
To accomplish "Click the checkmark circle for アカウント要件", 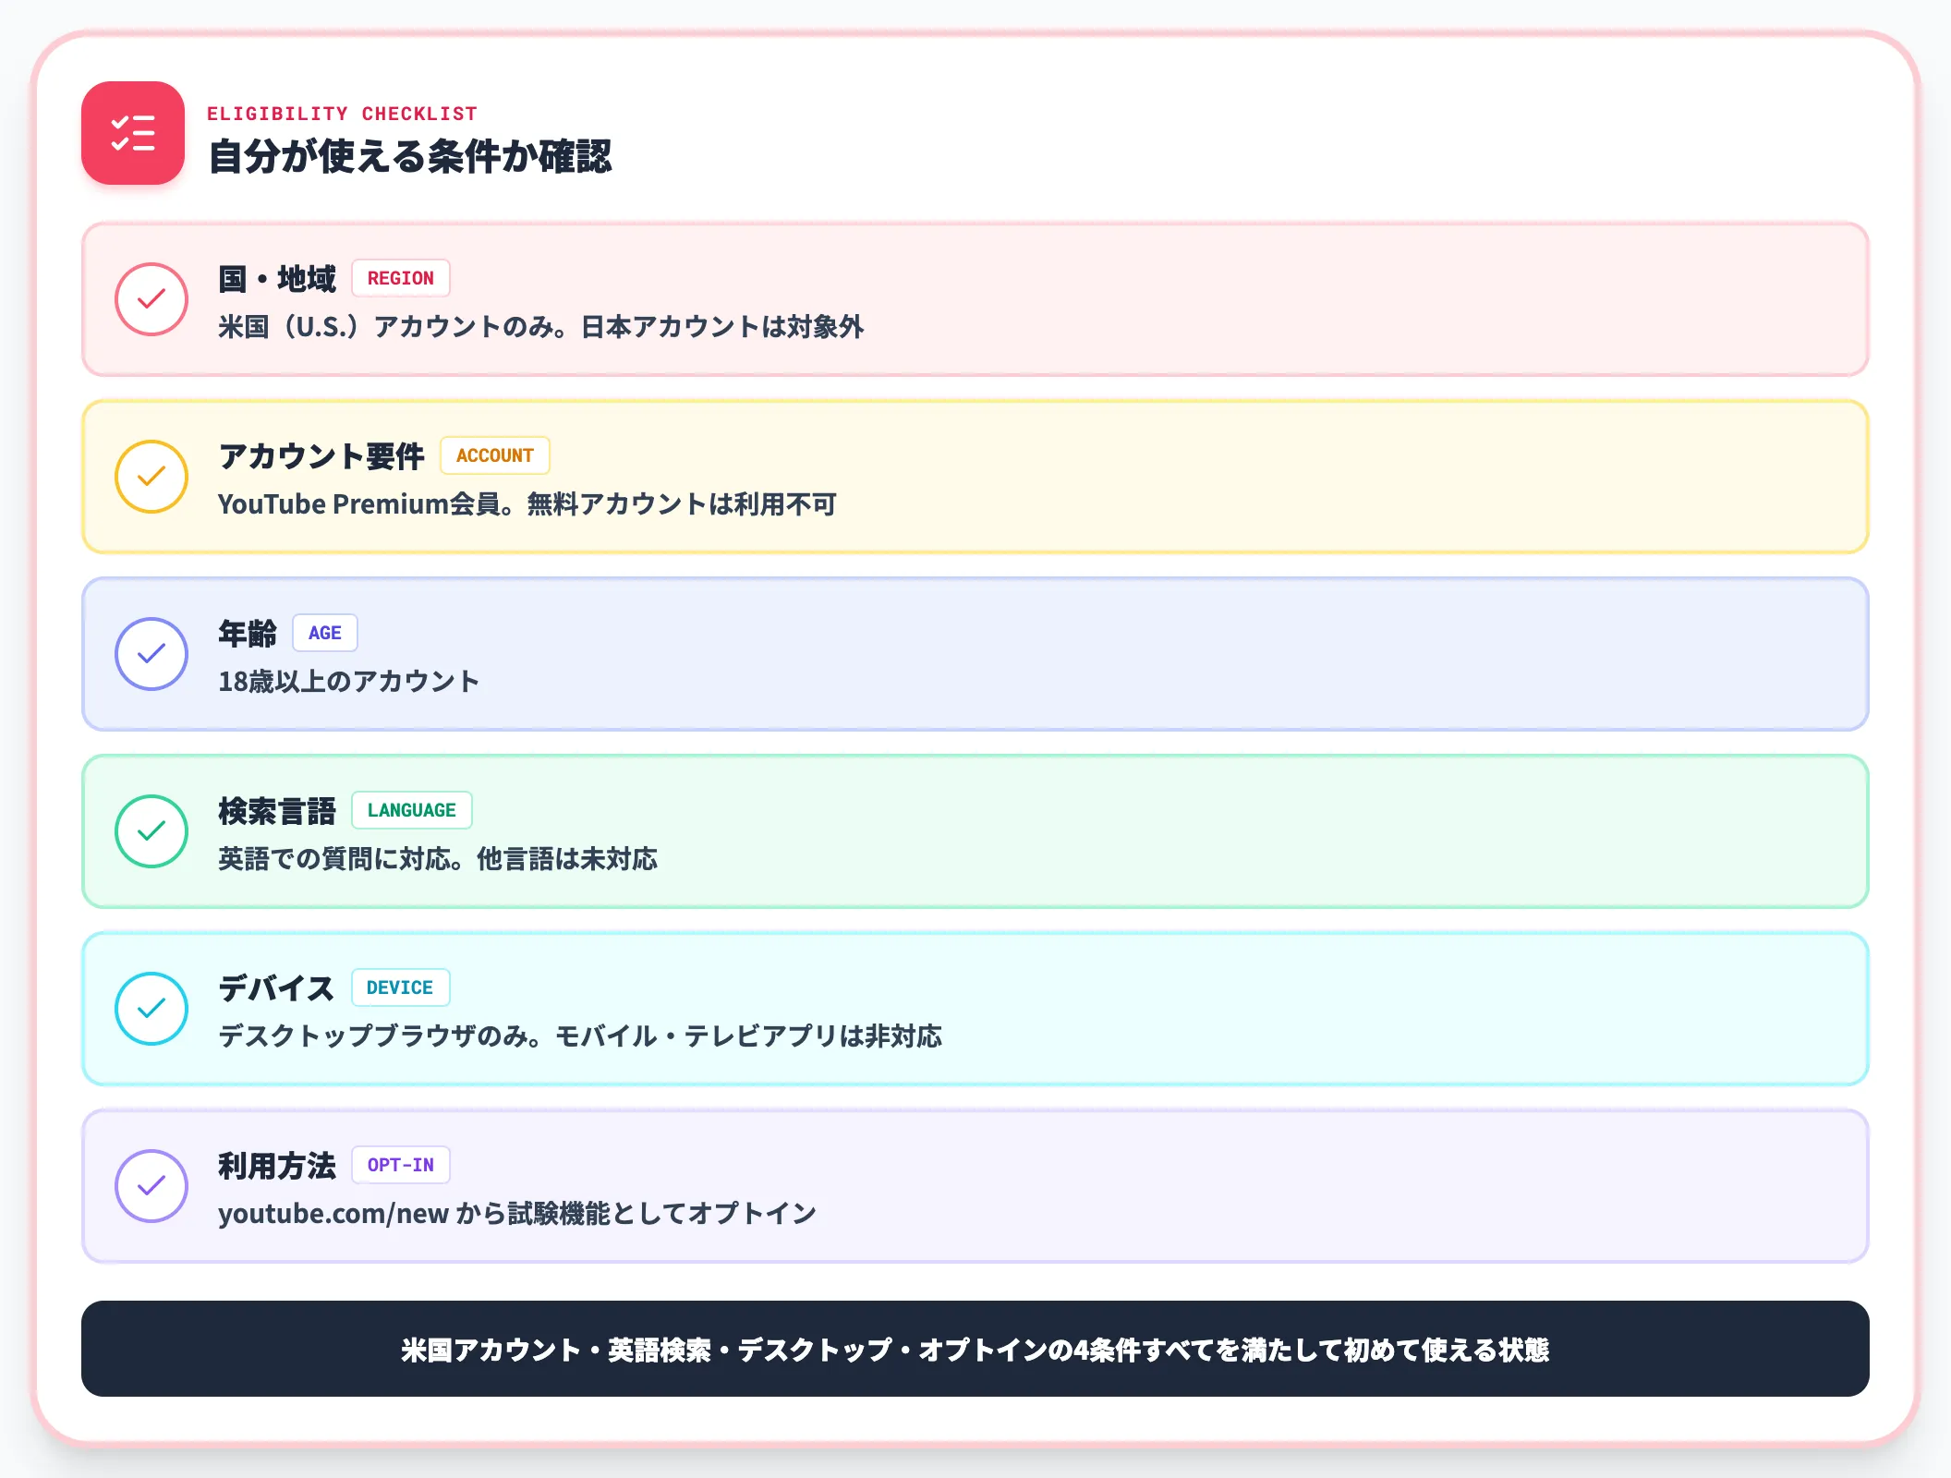I will click(151, 477).
